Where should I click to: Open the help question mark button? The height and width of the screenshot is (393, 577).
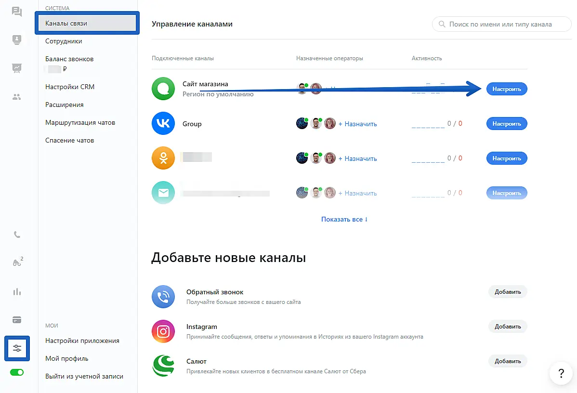coord(561,373)
